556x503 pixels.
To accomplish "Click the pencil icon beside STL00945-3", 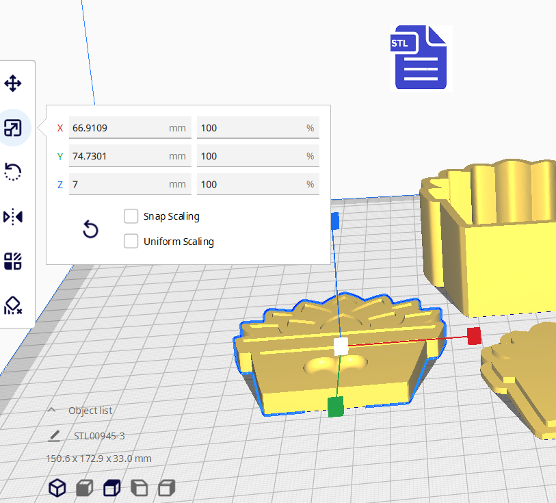I will click(x=54, y=436).
